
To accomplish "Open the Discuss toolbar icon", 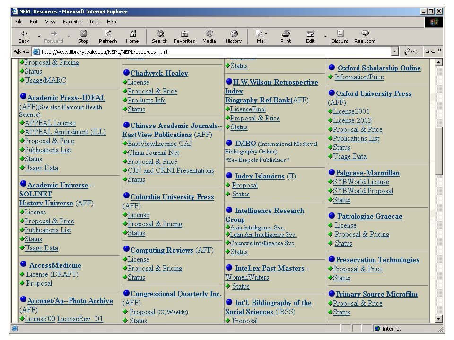I will point(340,37).
